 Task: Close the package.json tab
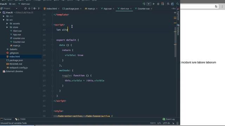[x=81, y=9]
